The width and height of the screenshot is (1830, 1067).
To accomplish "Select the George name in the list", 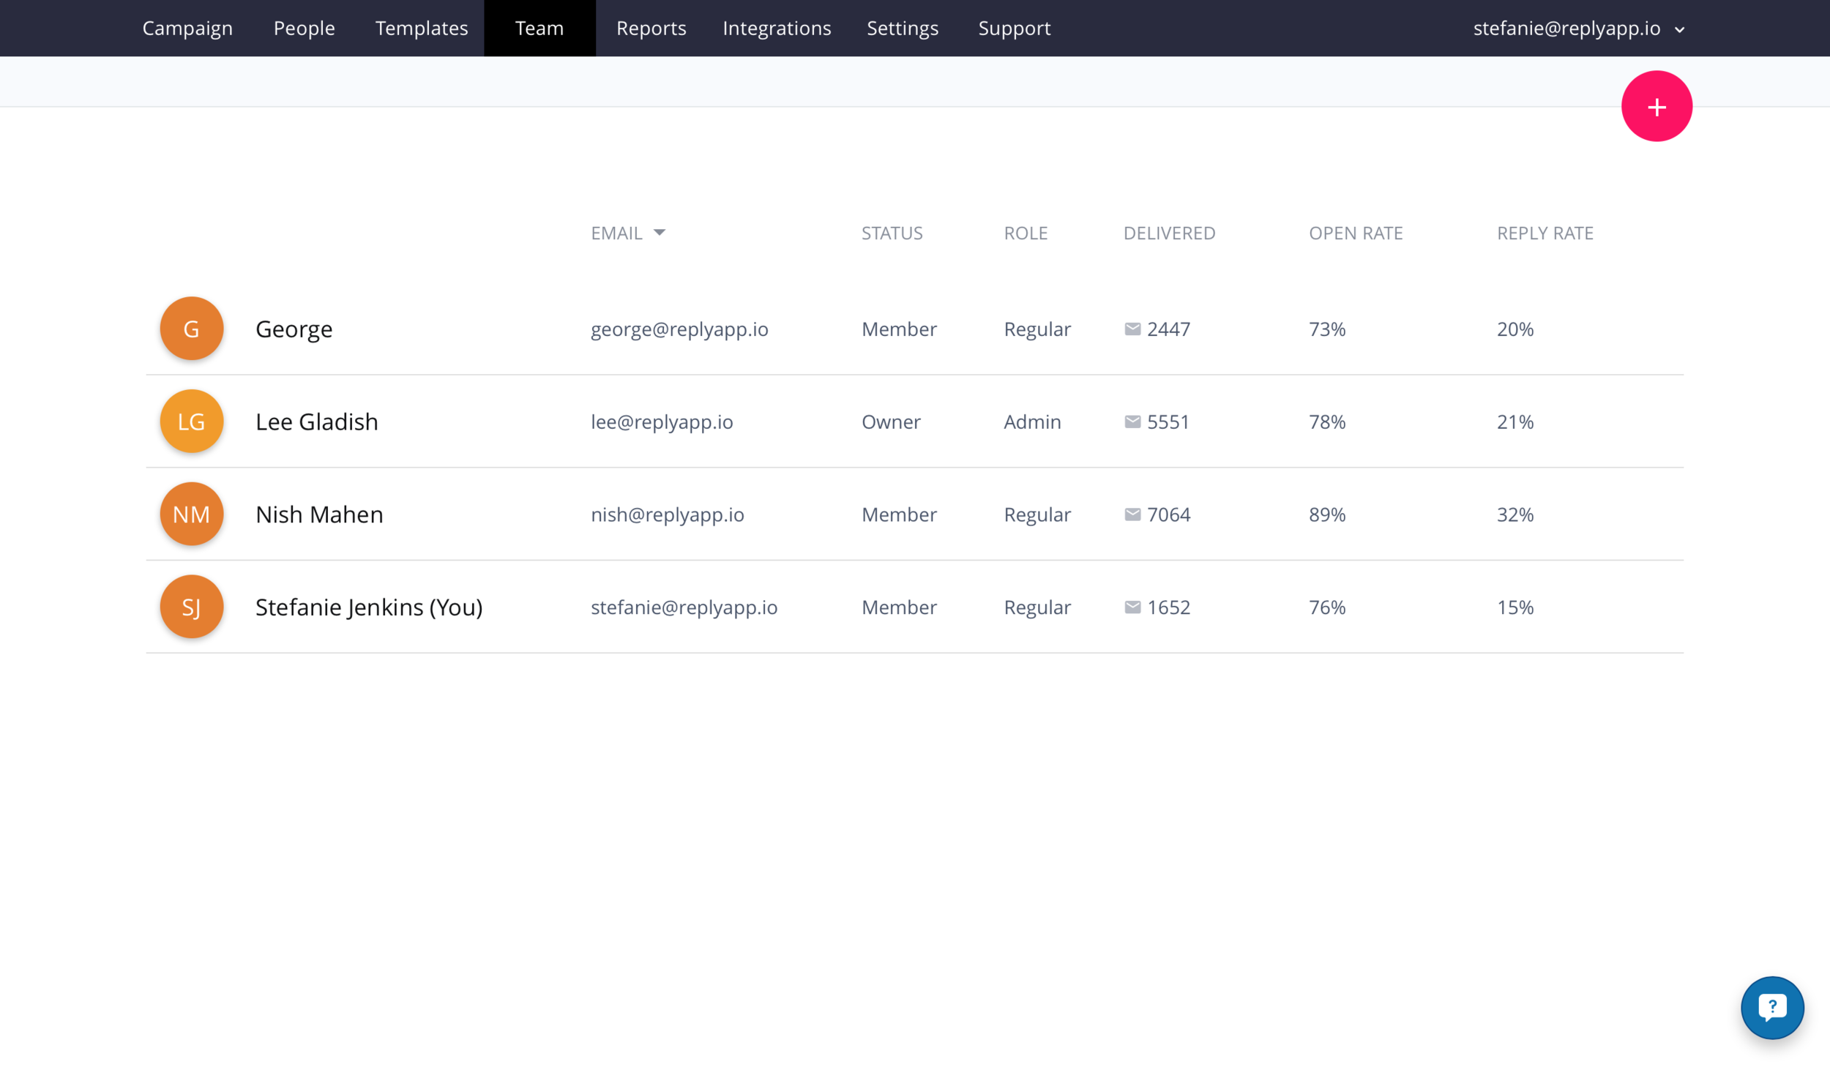I will [294, 329].
